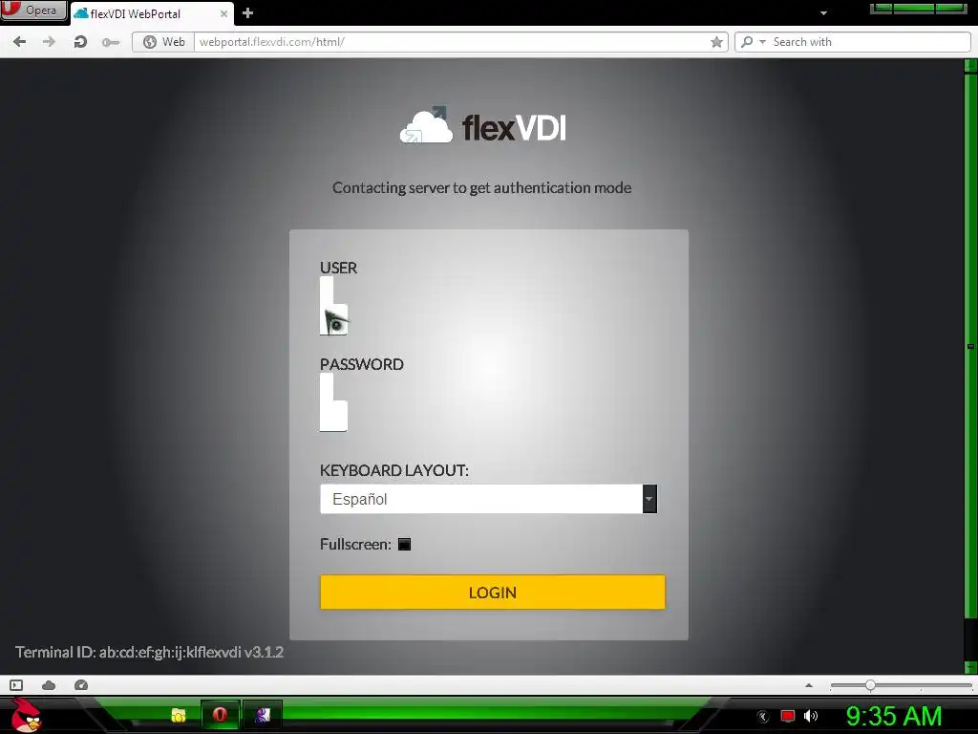Click the volume speaker tray icon
This screenshot has height=734, width=978.
click(x=811, y=716)
